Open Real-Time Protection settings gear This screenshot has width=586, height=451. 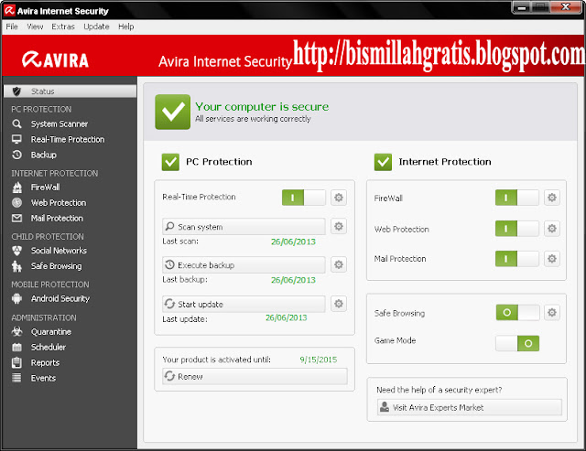coord(339,198)
